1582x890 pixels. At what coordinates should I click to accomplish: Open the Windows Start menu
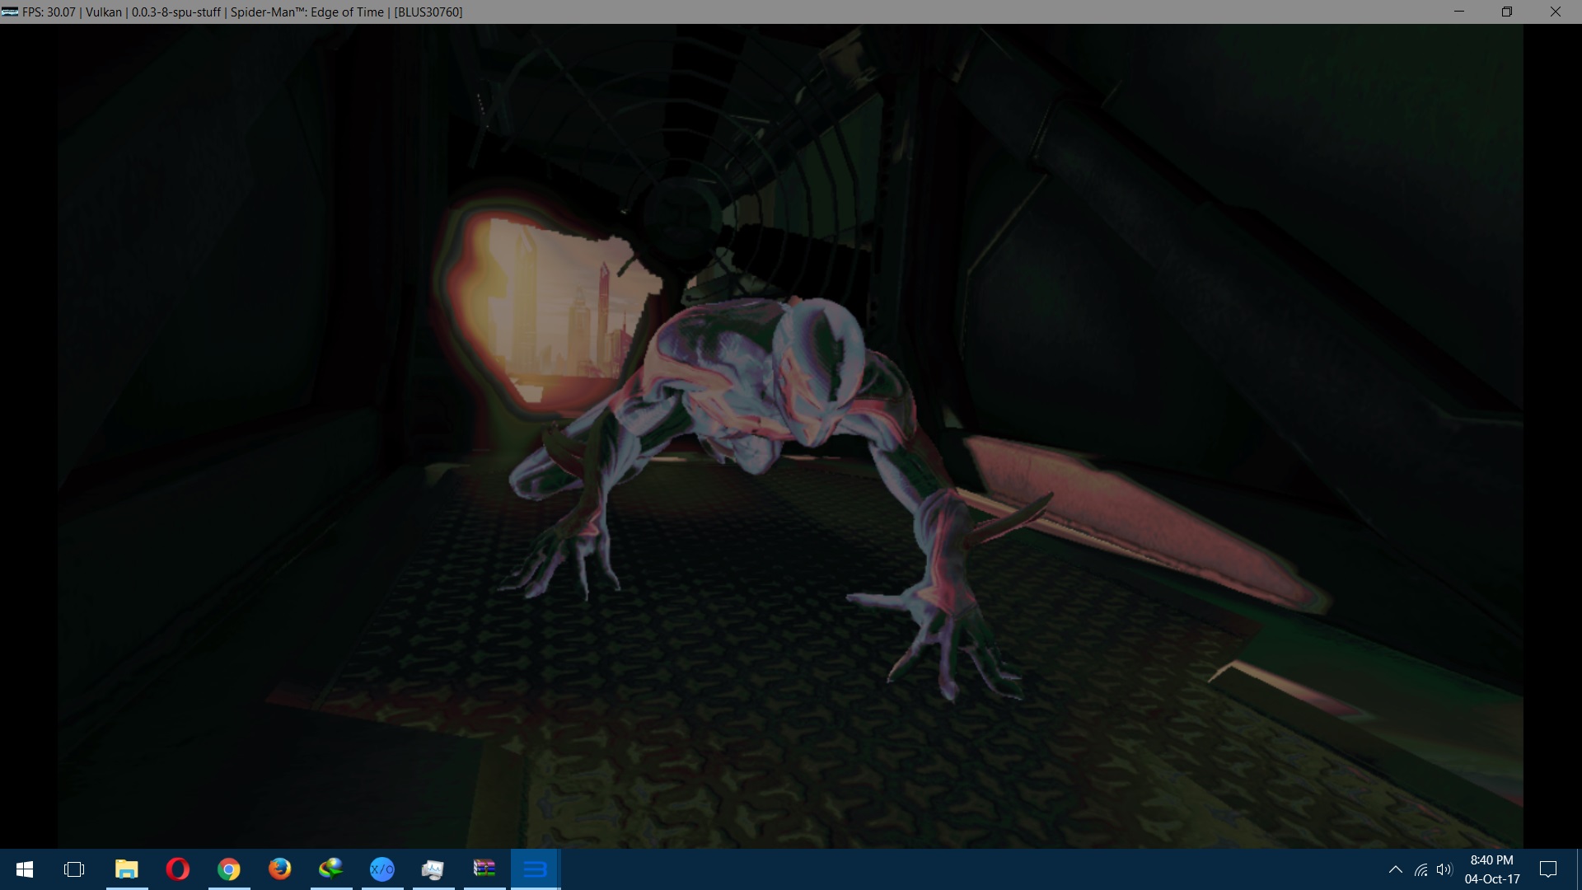pyautogui.click(x=25, y=869)
